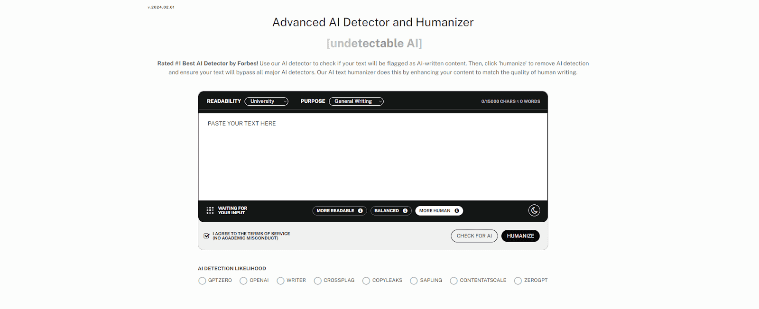Select the Sapling detector circle
Viewport: 759px width, 309px height.
click(414, 281)
